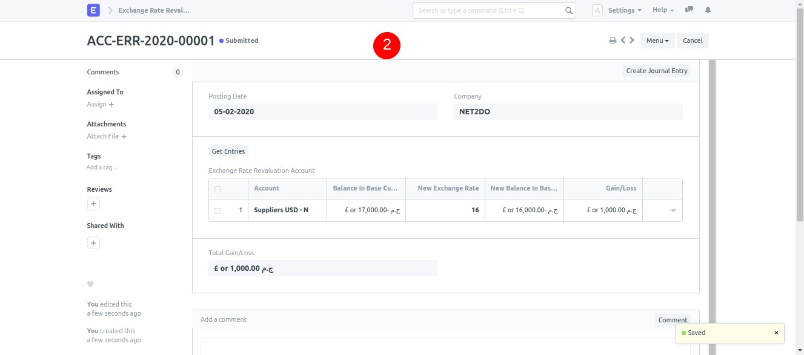
Task: Add a review with the plus box
Action: [93, 204]
